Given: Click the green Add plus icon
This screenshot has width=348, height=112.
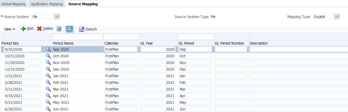Looking at the screenshot, I should 24,29.
